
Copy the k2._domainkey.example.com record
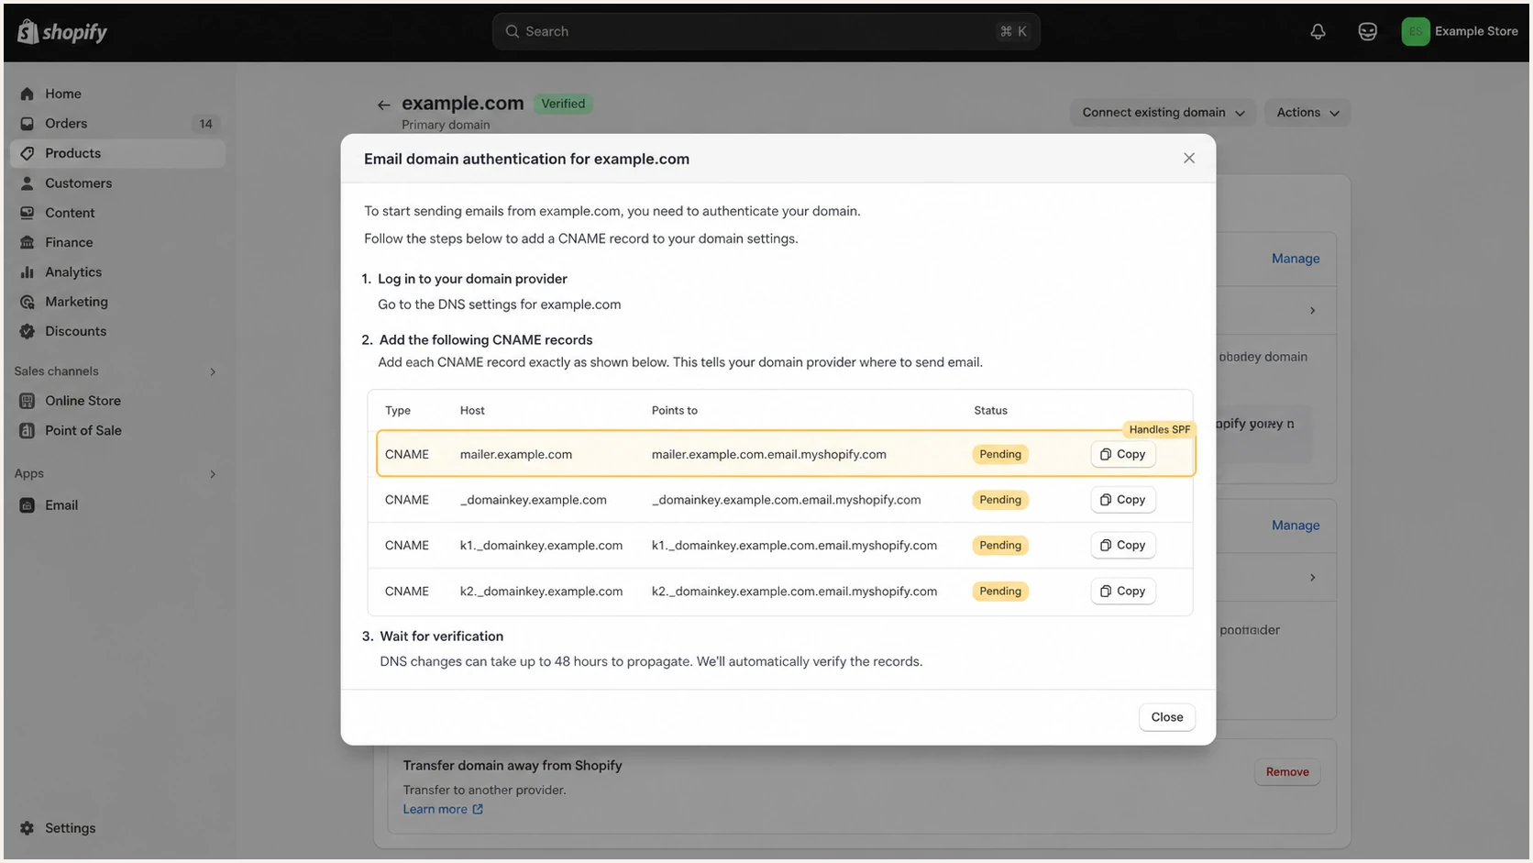[x=1122, y=591]
